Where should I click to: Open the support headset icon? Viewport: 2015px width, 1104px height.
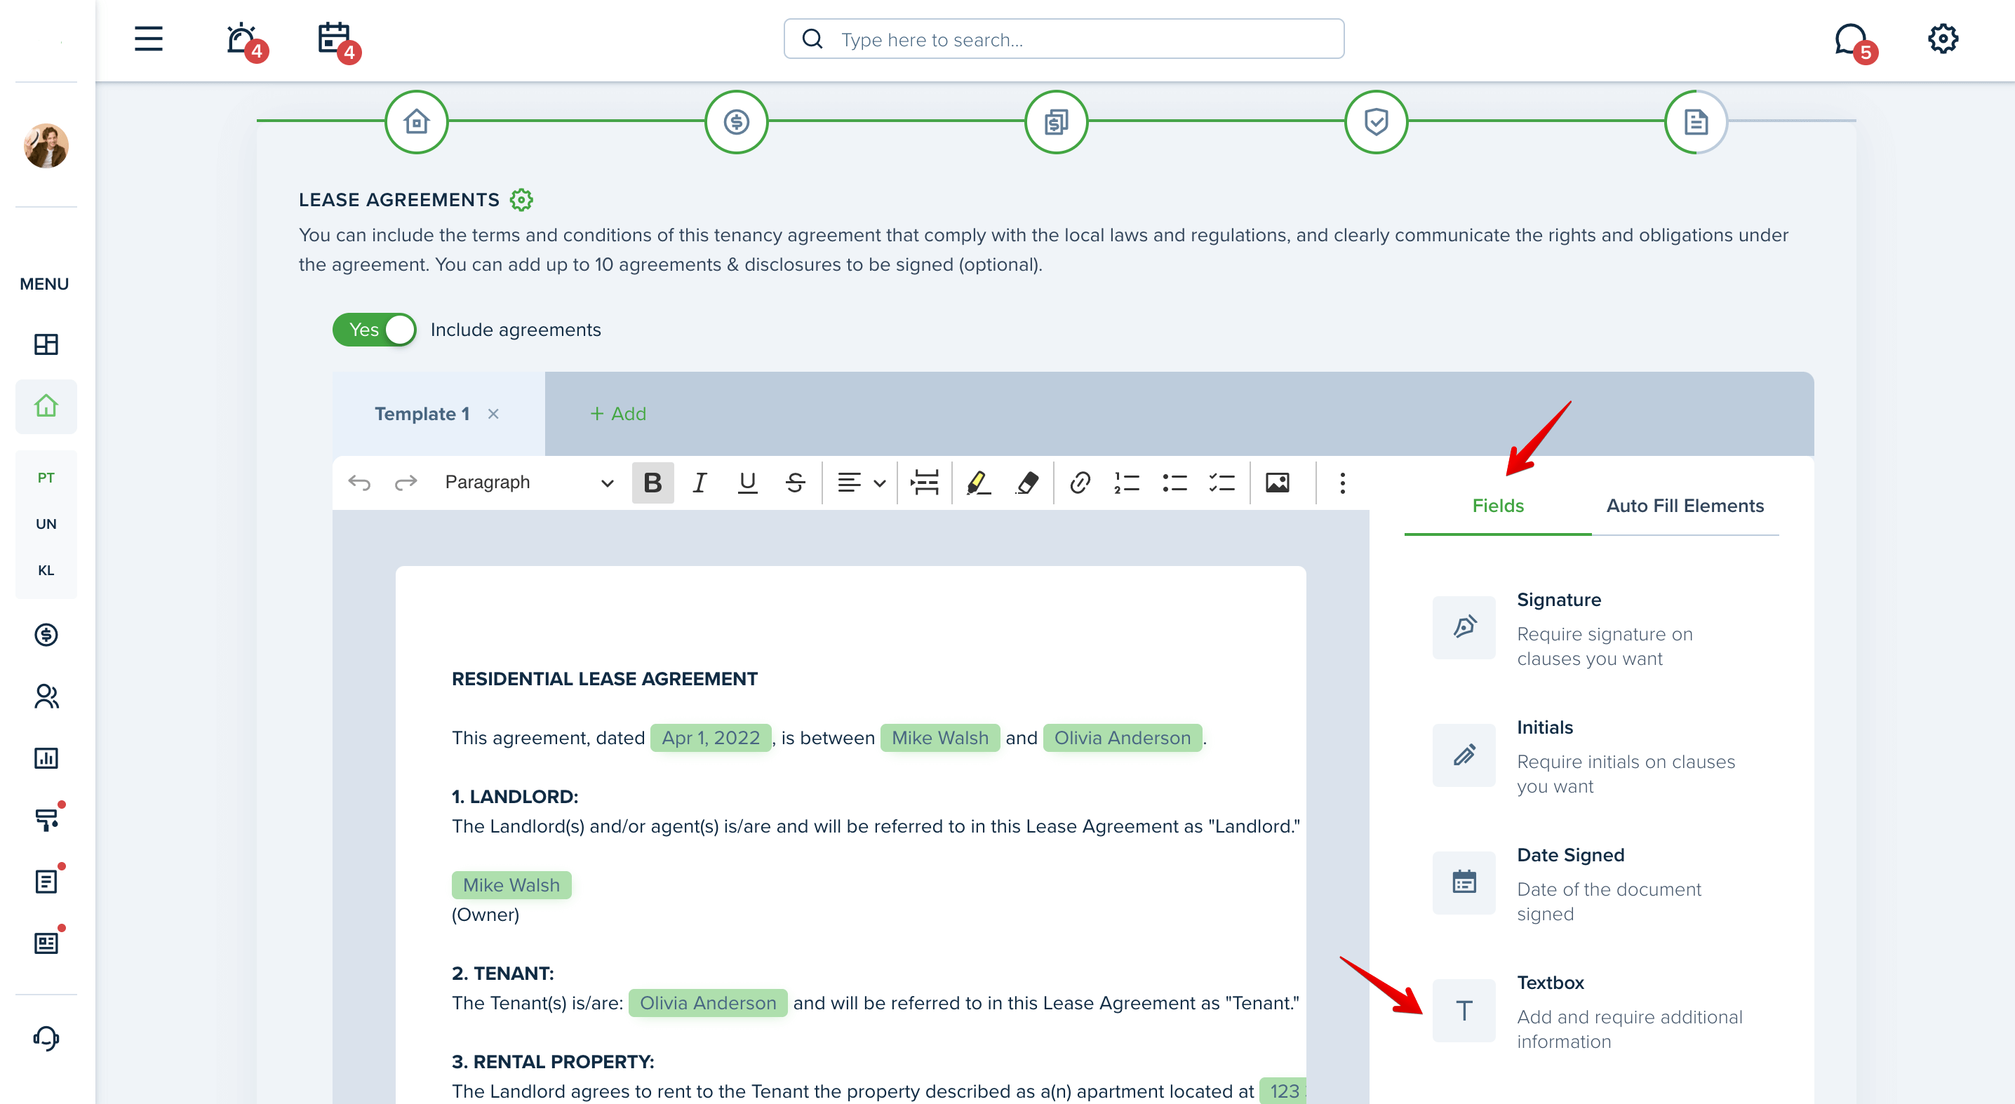click(46, 1038)
